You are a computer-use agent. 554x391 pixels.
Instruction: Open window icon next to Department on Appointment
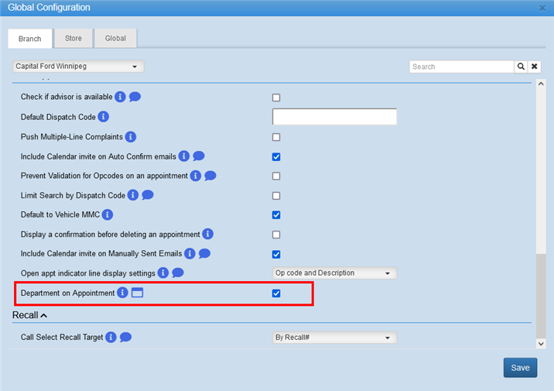(x=138, y=293)
